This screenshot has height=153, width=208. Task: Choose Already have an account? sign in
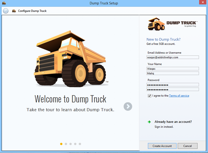(173, 122)
